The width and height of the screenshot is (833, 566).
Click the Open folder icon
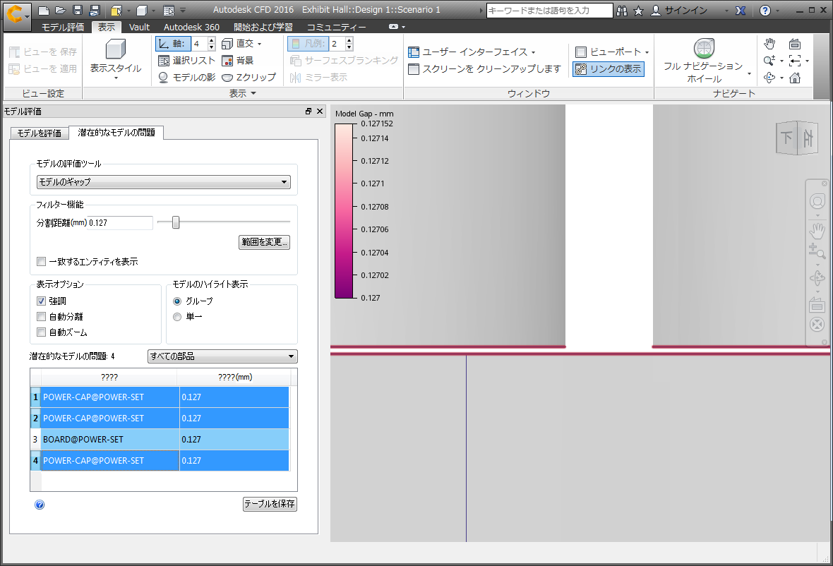(61, 11)
